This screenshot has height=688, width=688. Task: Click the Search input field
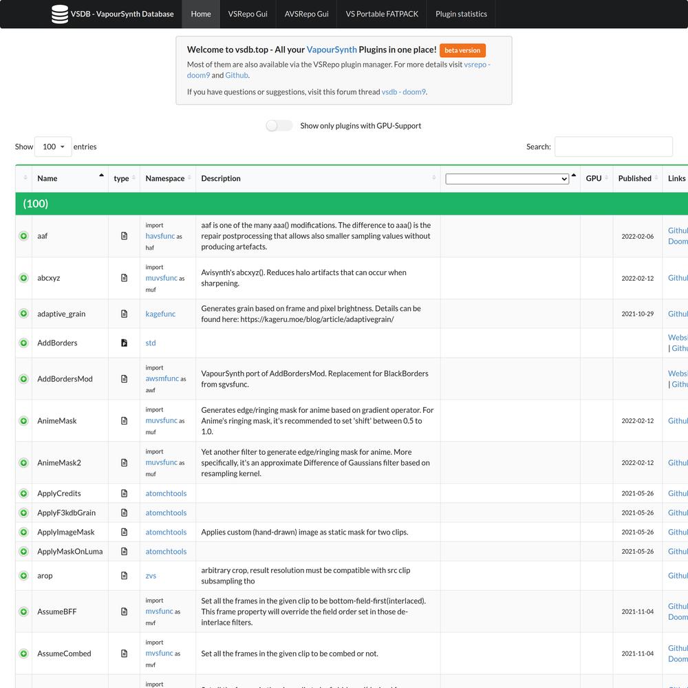614,147
